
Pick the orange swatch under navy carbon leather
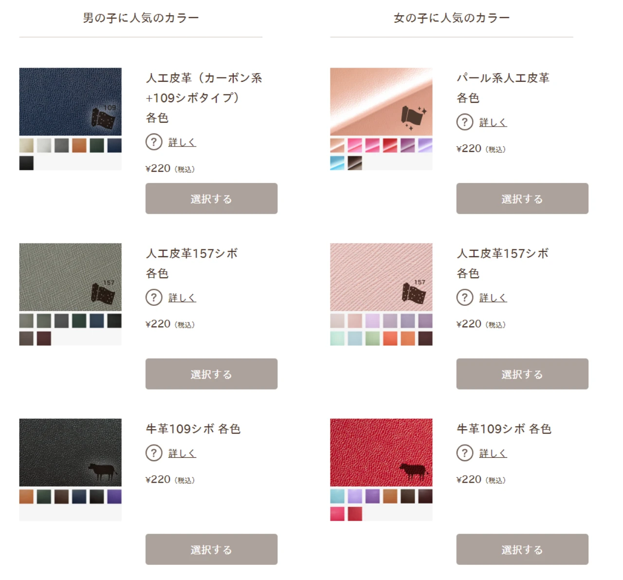point(79,145)
